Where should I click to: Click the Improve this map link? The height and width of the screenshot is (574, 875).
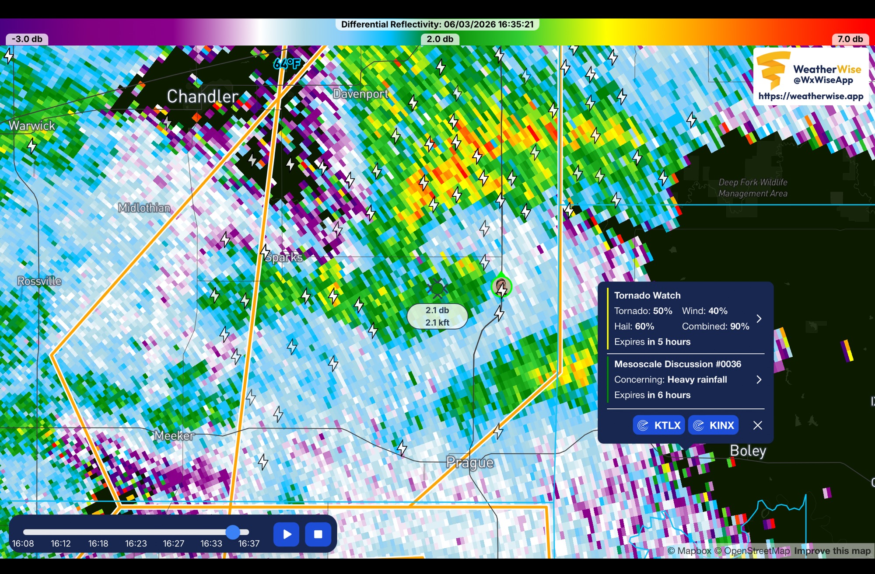tap(832, 551)
